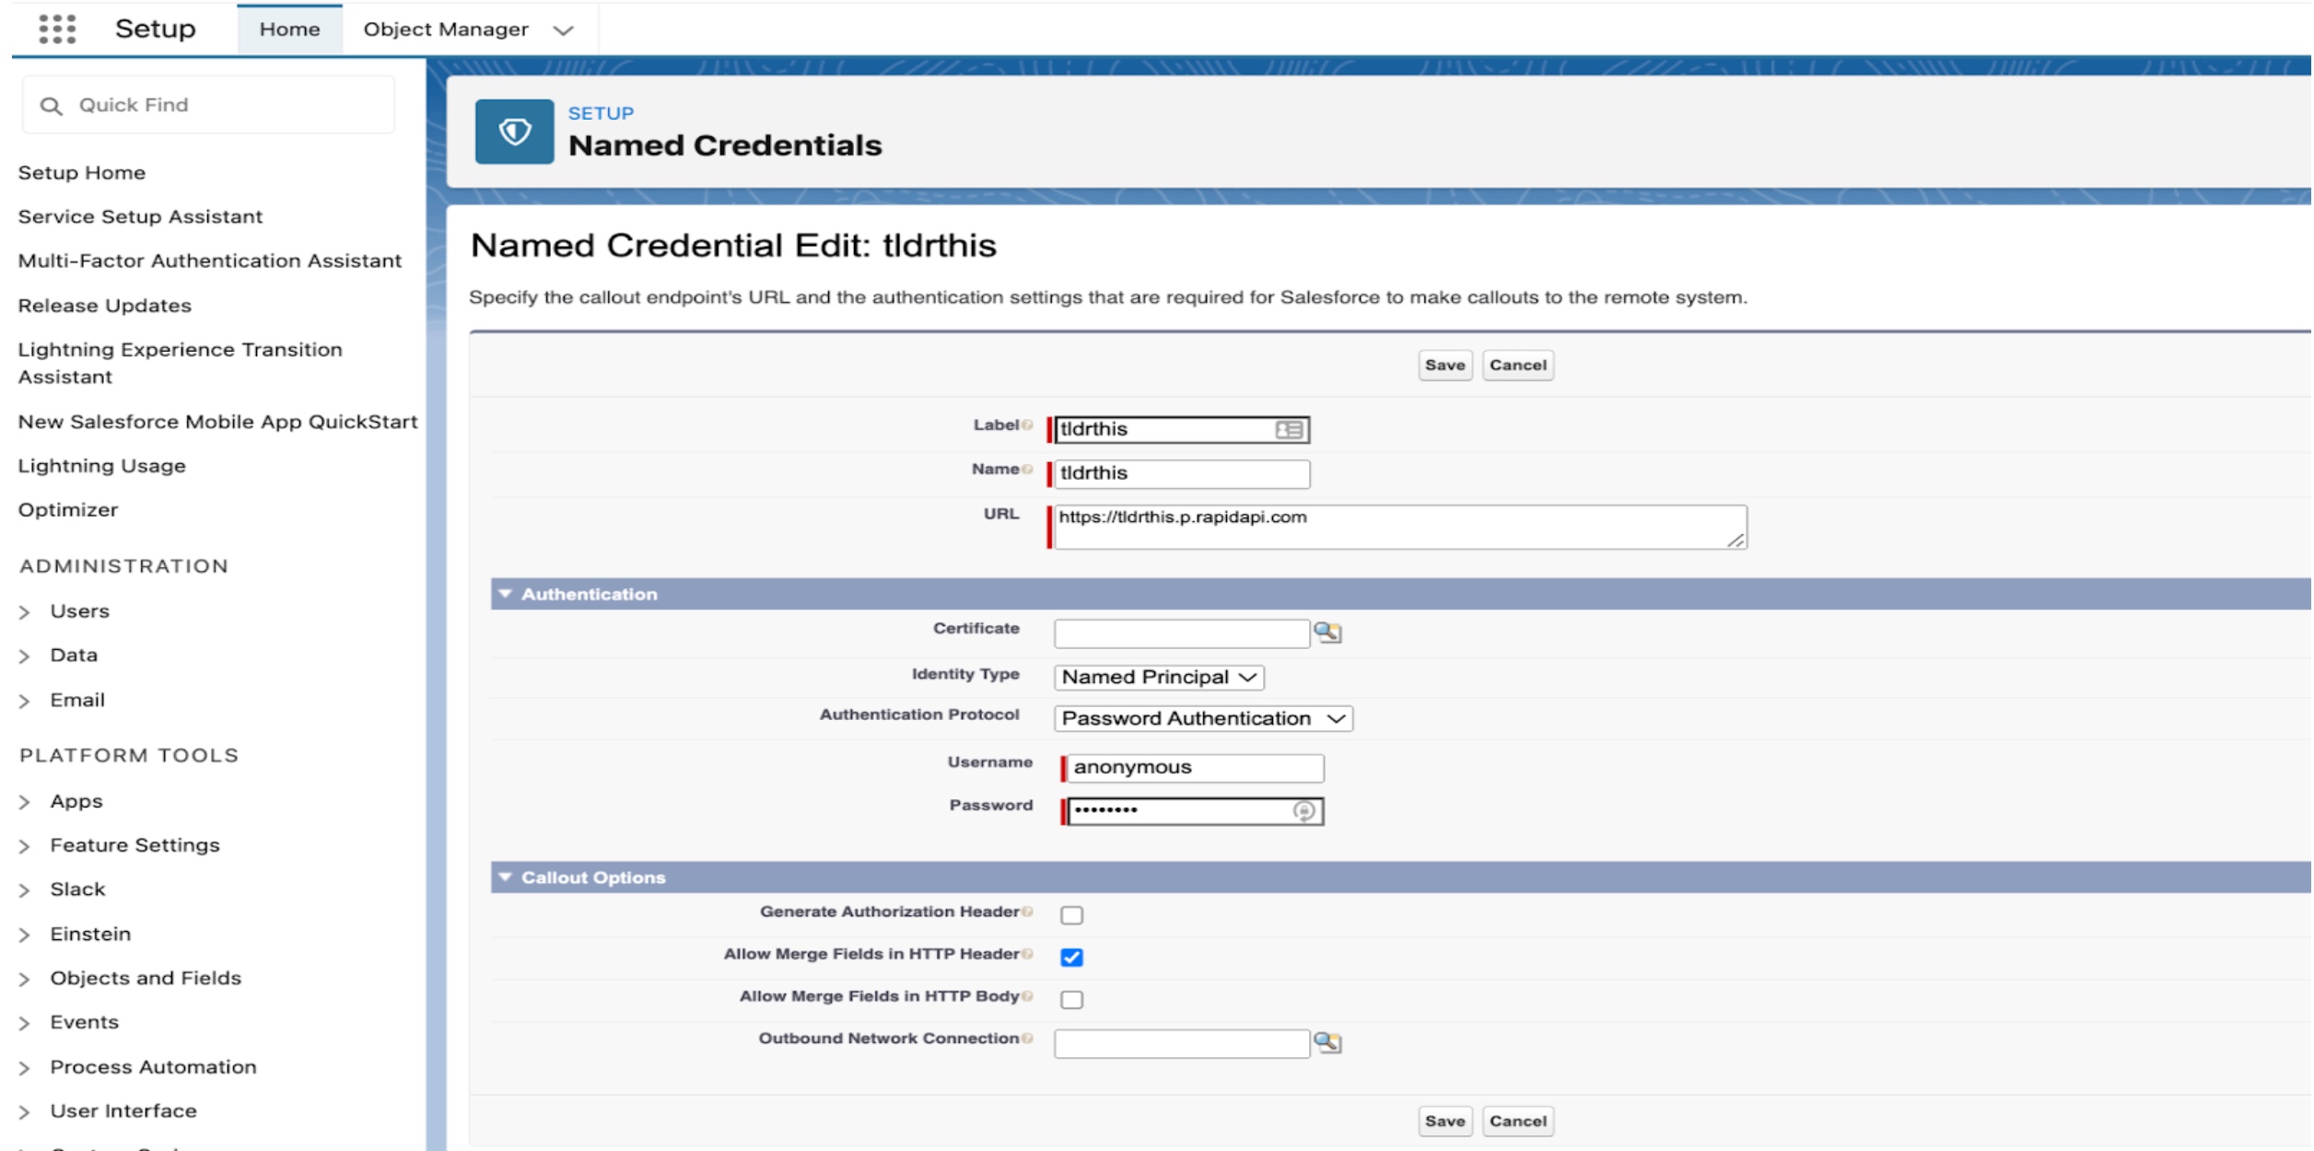
Task: Click the search icon in Quick Find
Action: point(51,104)
